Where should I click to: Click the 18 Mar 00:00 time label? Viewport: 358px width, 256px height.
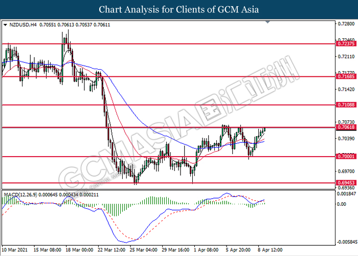(x=79, y=250)
